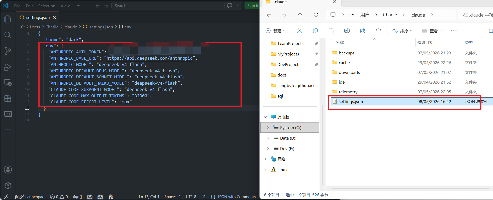Go up one folder level in File Explorer
Screen dimensions: 493x200
click(x=300, y=15)
